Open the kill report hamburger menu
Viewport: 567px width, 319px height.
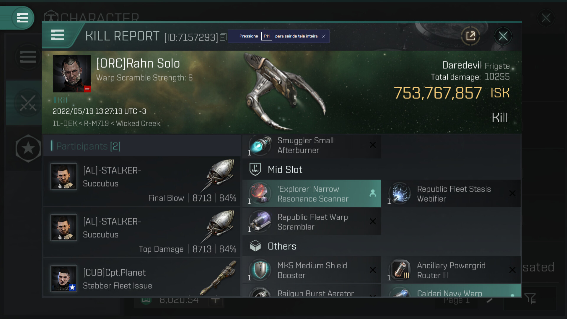pos(58,35)
